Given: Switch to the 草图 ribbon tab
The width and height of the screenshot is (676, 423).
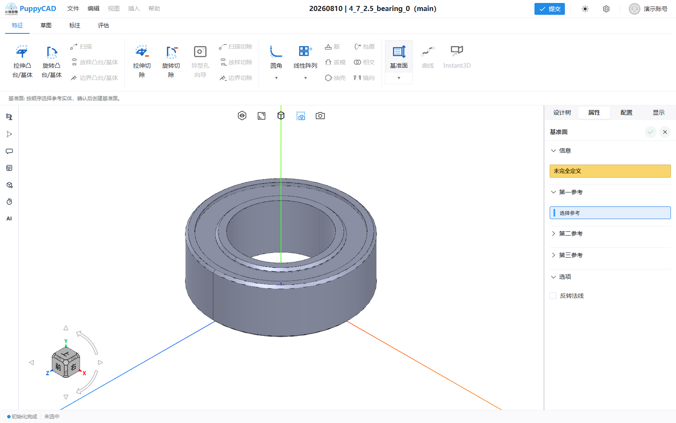Looking at the screenshot, I should point(46,25).
